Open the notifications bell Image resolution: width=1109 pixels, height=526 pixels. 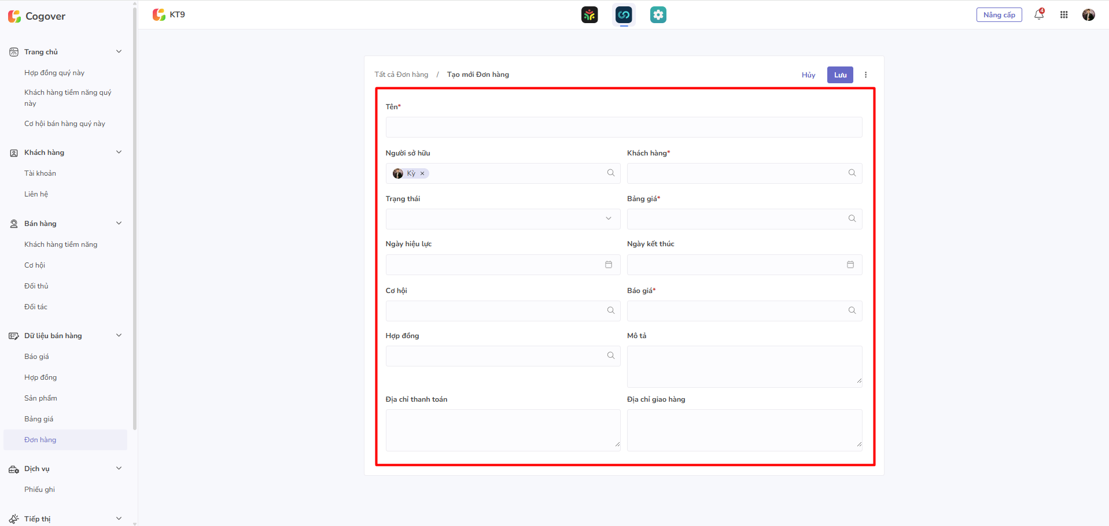[x=1039, y=15]
